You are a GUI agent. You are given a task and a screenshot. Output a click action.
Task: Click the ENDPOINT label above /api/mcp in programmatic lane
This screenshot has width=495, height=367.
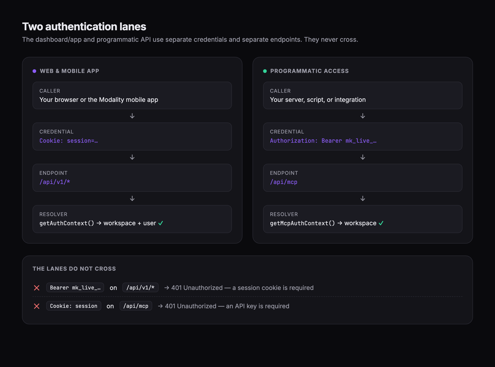pos(284,173)
